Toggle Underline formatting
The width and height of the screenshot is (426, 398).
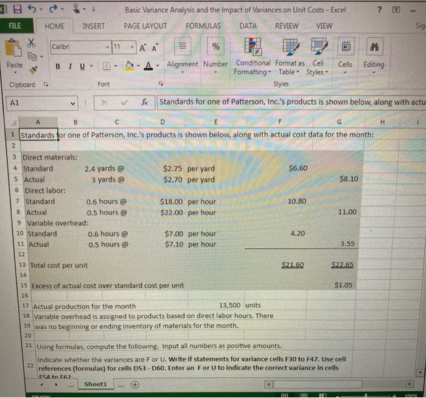[83, 66]
